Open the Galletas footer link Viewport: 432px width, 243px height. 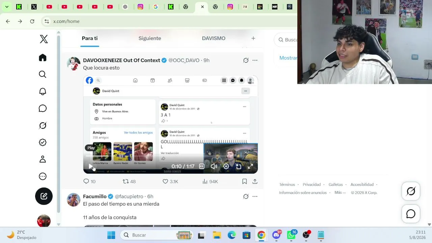click(335, 185)
